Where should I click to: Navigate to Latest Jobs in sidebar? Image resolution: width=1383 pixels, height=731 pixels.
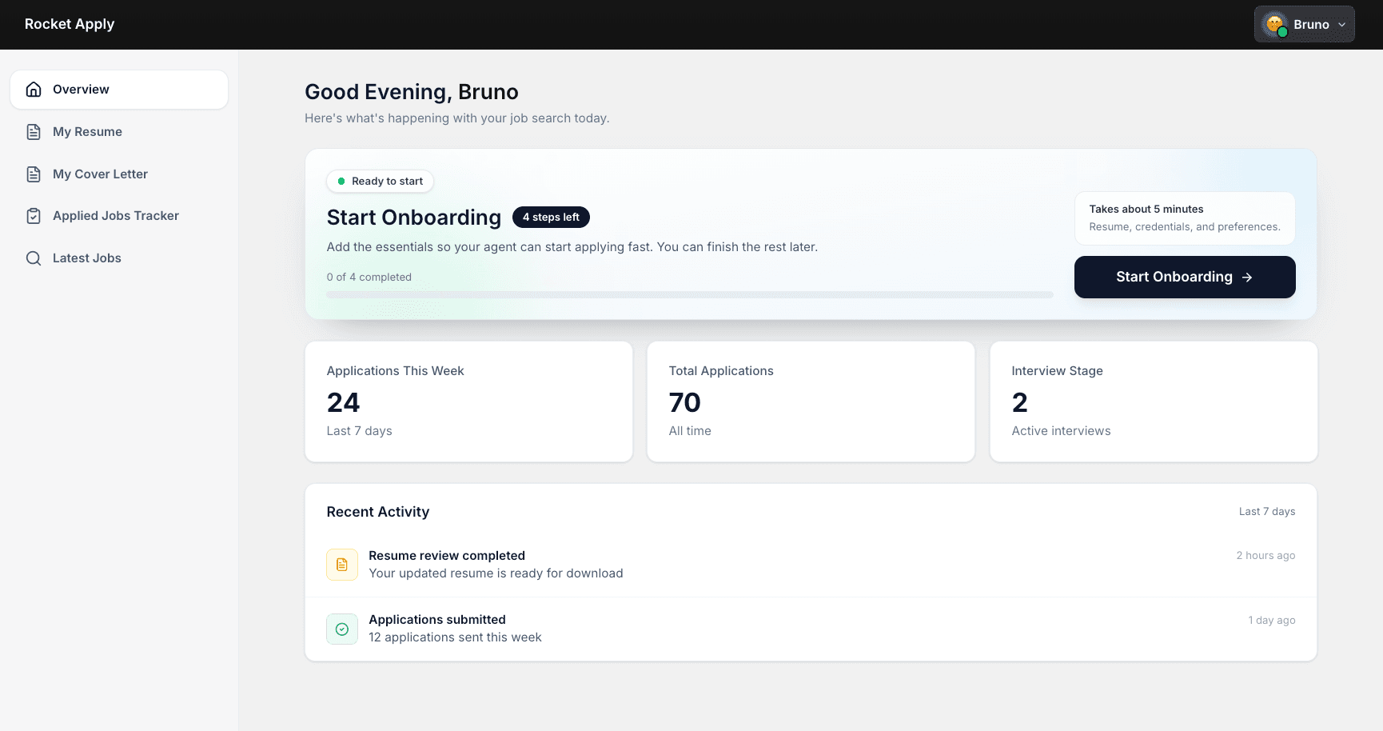(x=86, y=258)
